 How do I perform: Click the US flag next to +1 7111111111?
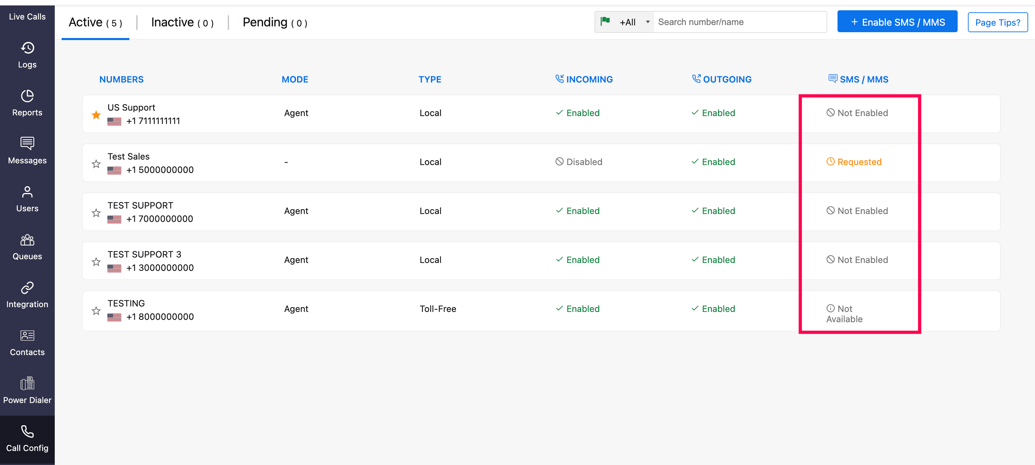coord(114,121)
